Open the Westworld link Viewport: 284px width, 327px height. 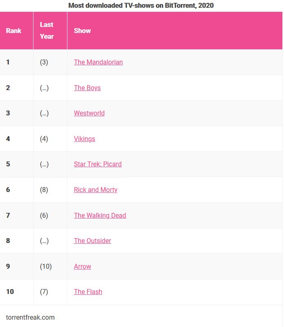(89, 113)
